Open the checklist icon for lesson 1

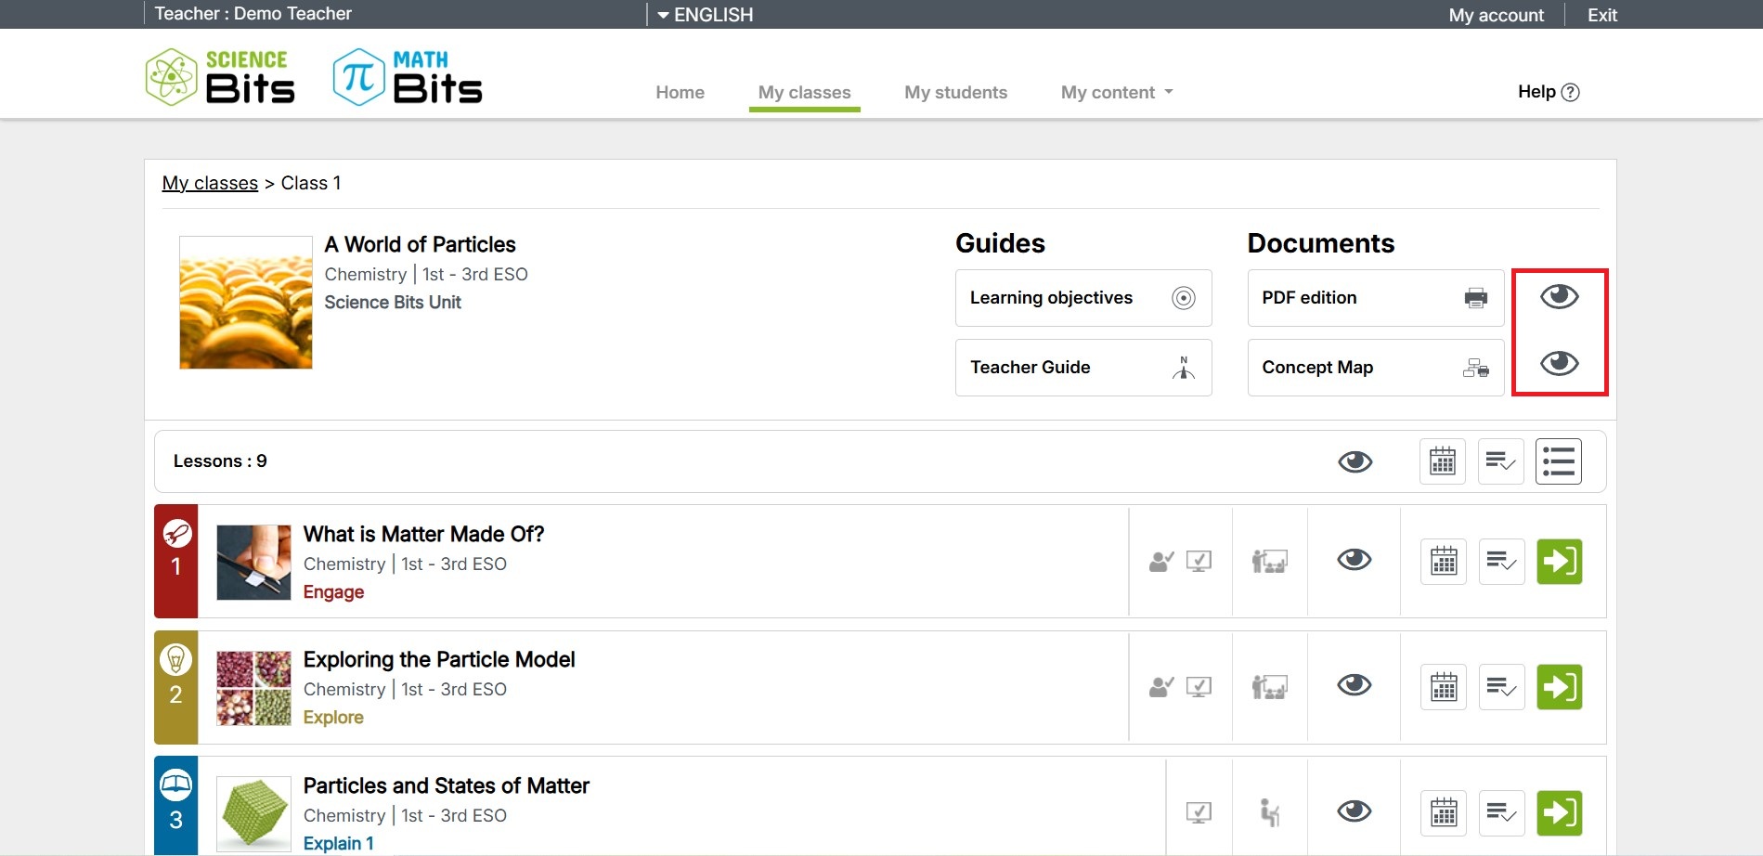(1500, 562)
